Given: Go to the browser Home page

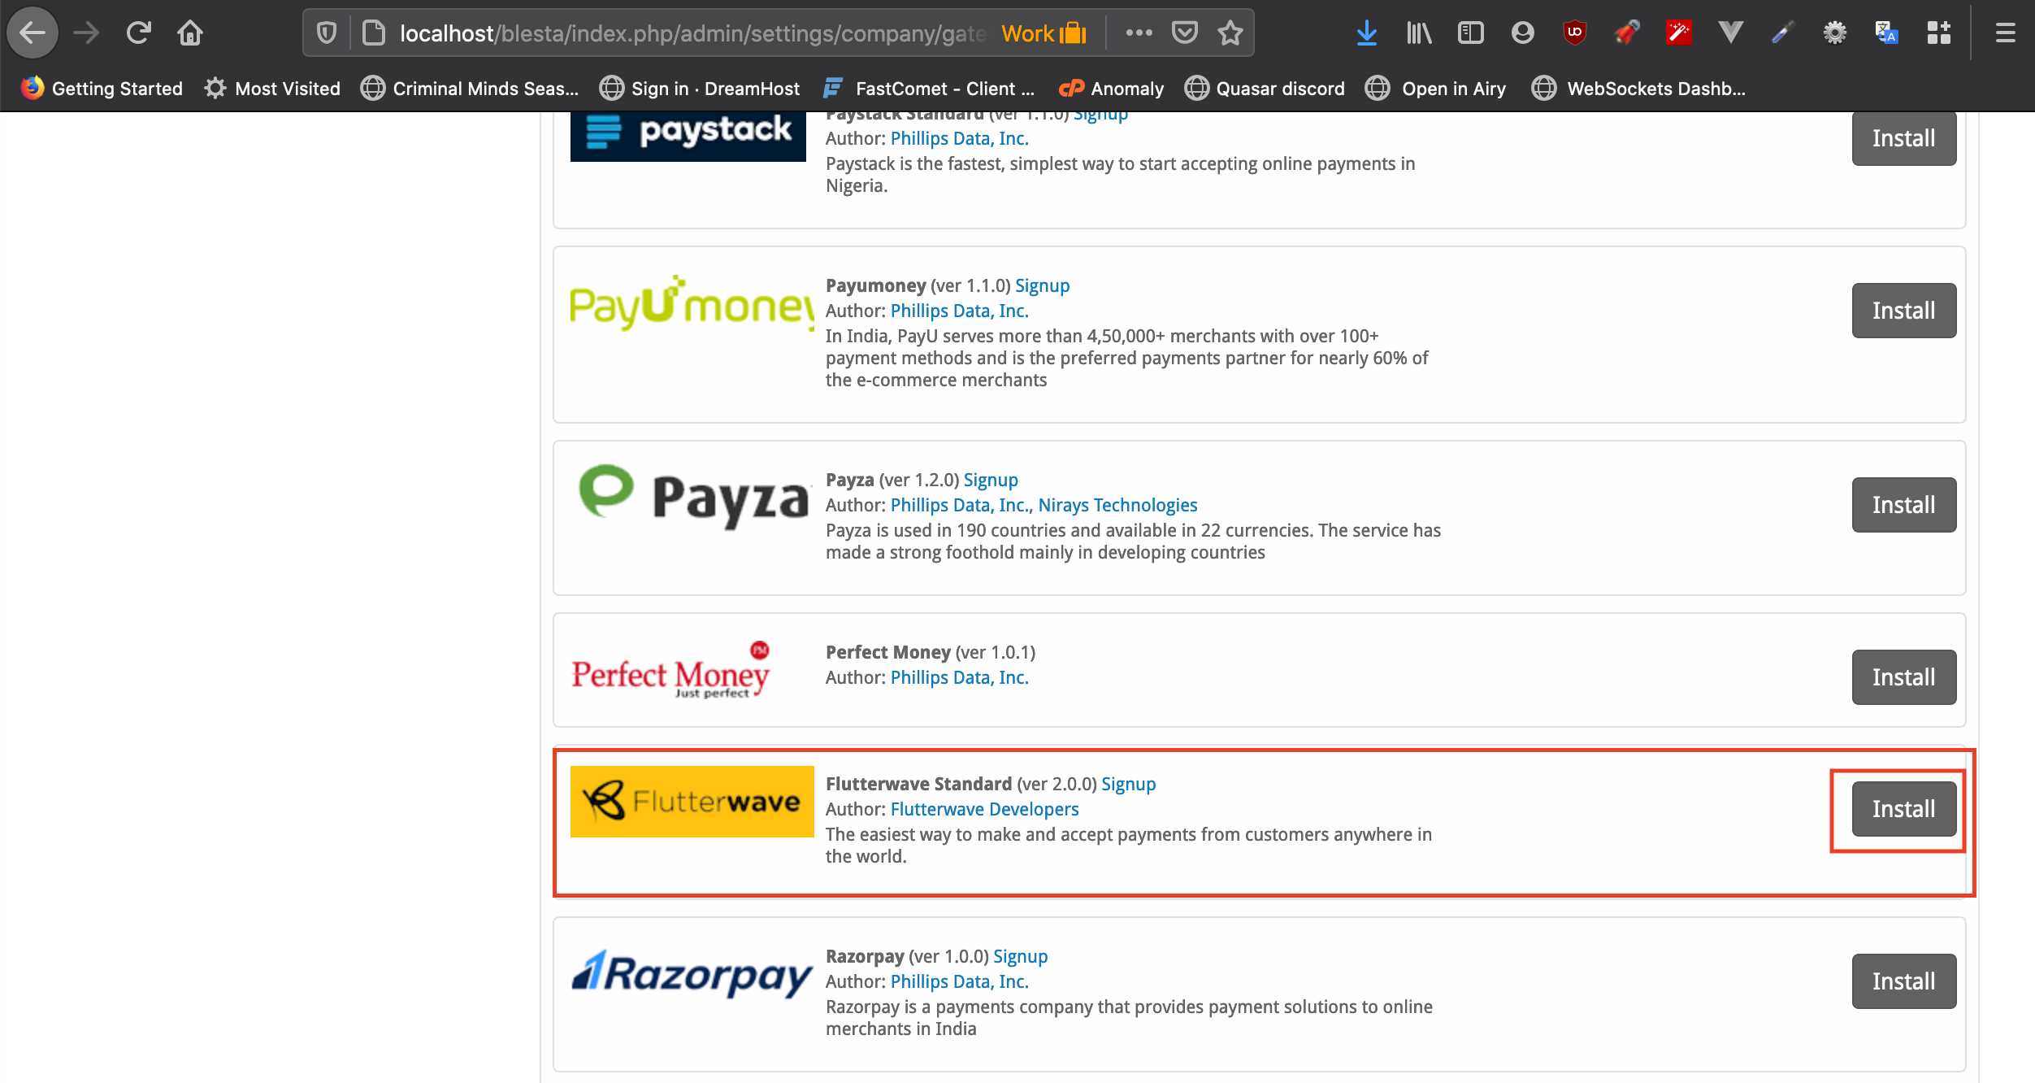Looking at the screenshot, I should pyautogui.click(x=190, y=33).
